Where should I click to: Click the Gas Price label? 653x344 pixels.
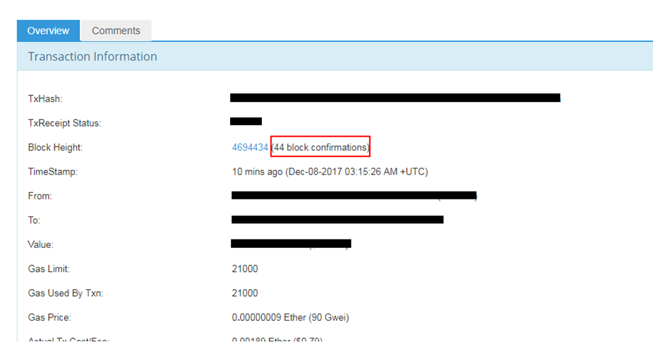coord(49,318)
